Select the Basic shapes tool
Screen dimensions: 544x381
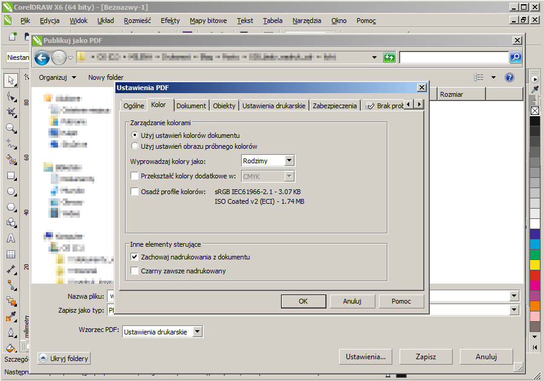(11, 223)
